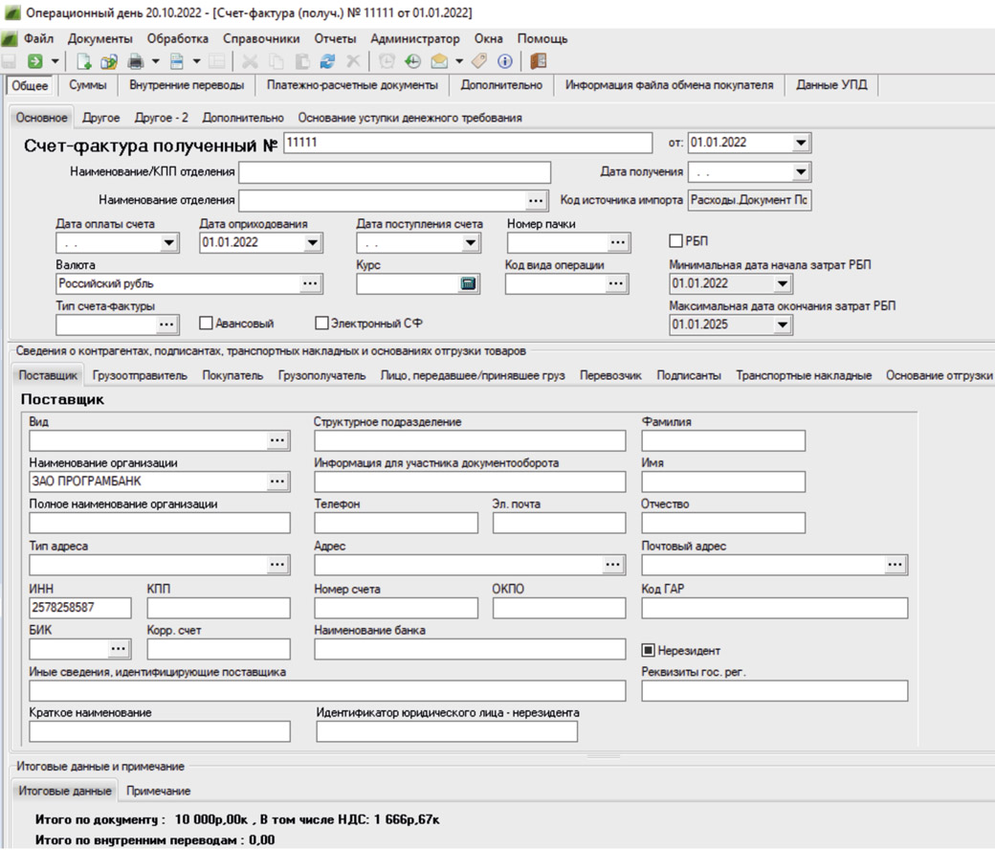Switch to the Покупатель tab
The height and width of the screenshot is (850, 995).
(232, 376)
